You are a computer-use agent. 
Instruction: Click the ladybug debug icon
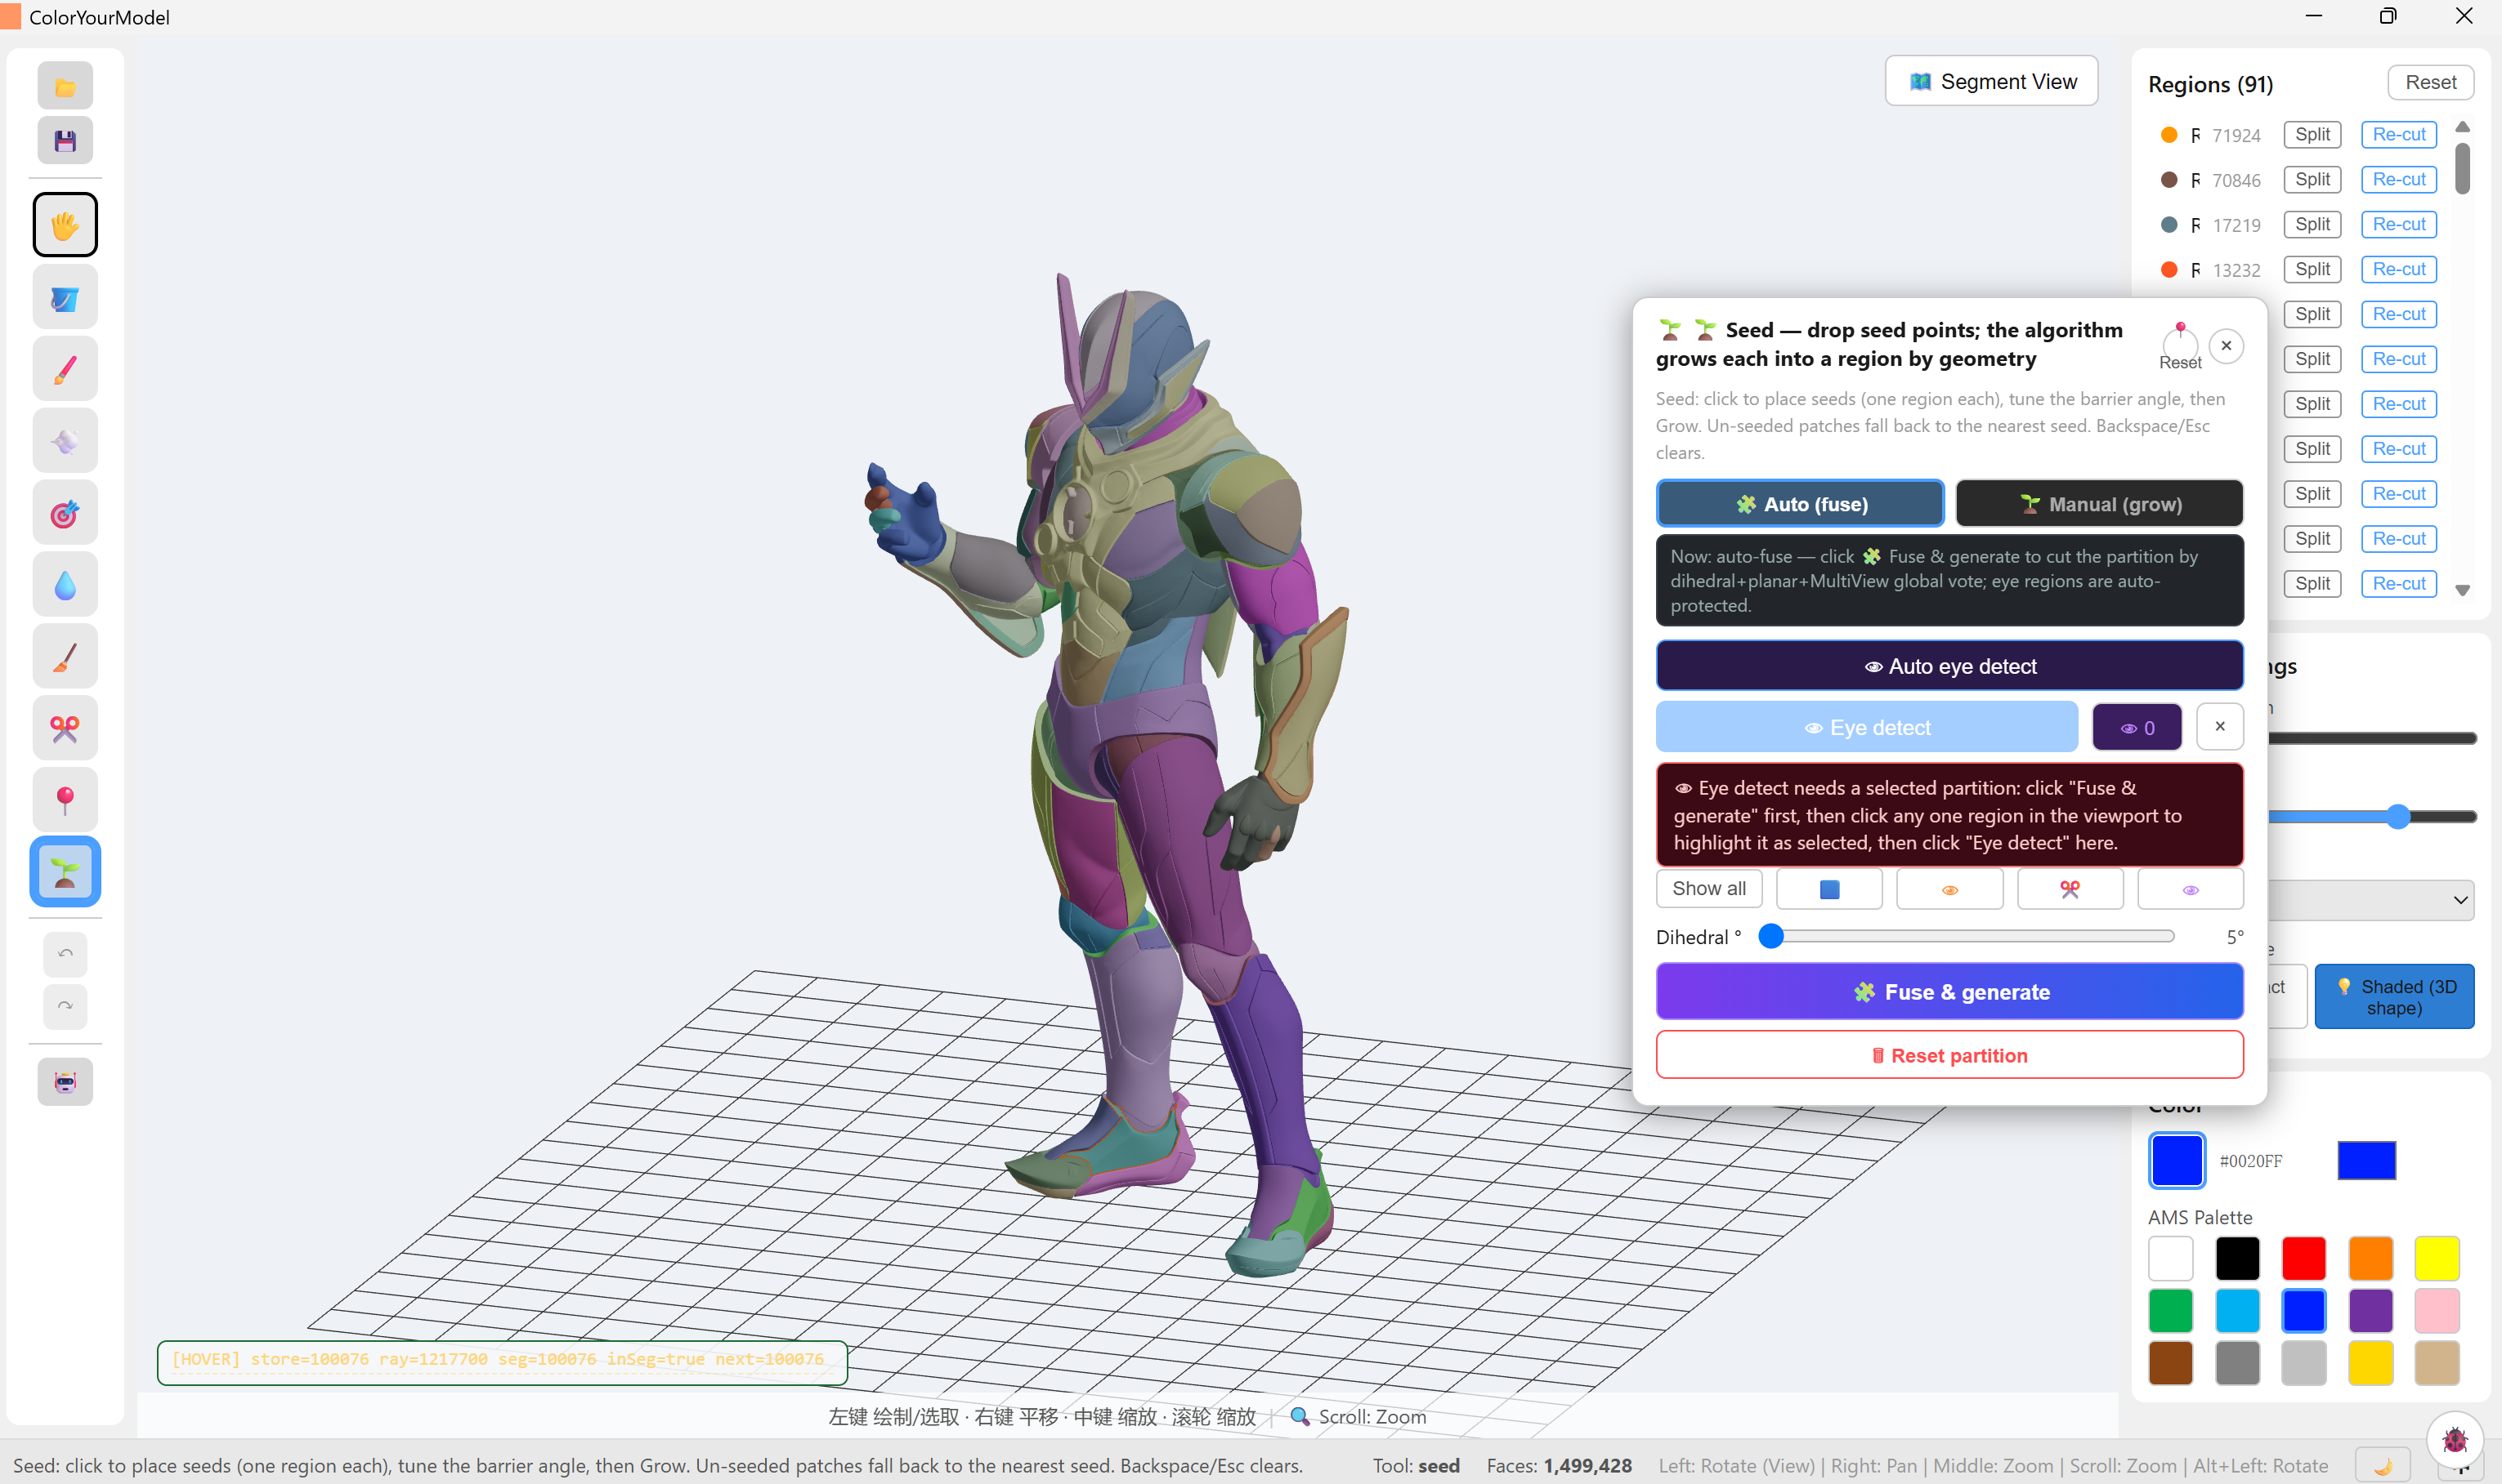[x=2454, y=1440]
